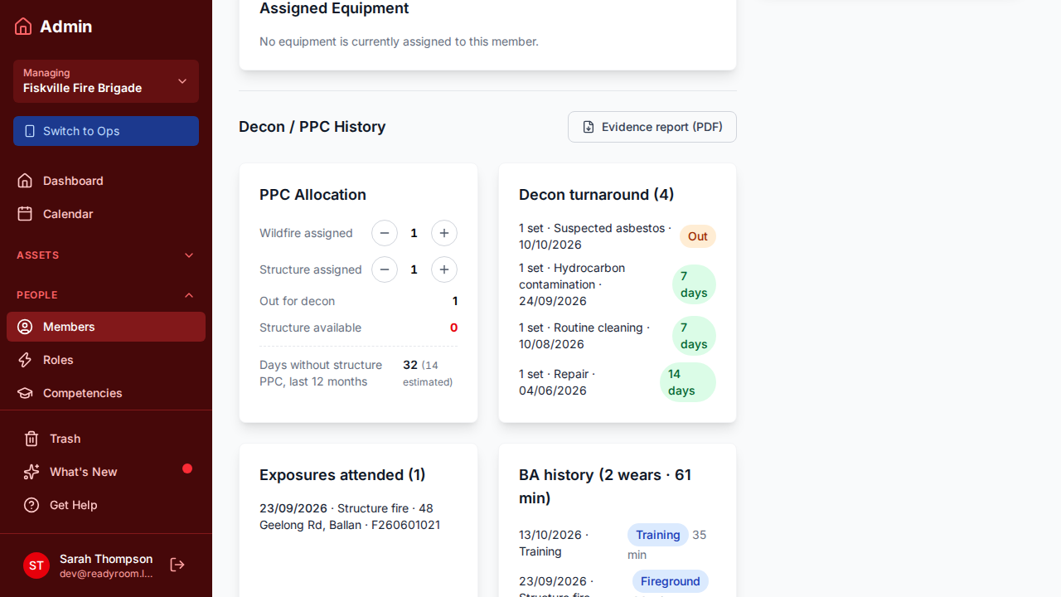This screenshot has width=1061, height=597.
Task: Increase Wildfire assigned count
Action: [444, 233]
